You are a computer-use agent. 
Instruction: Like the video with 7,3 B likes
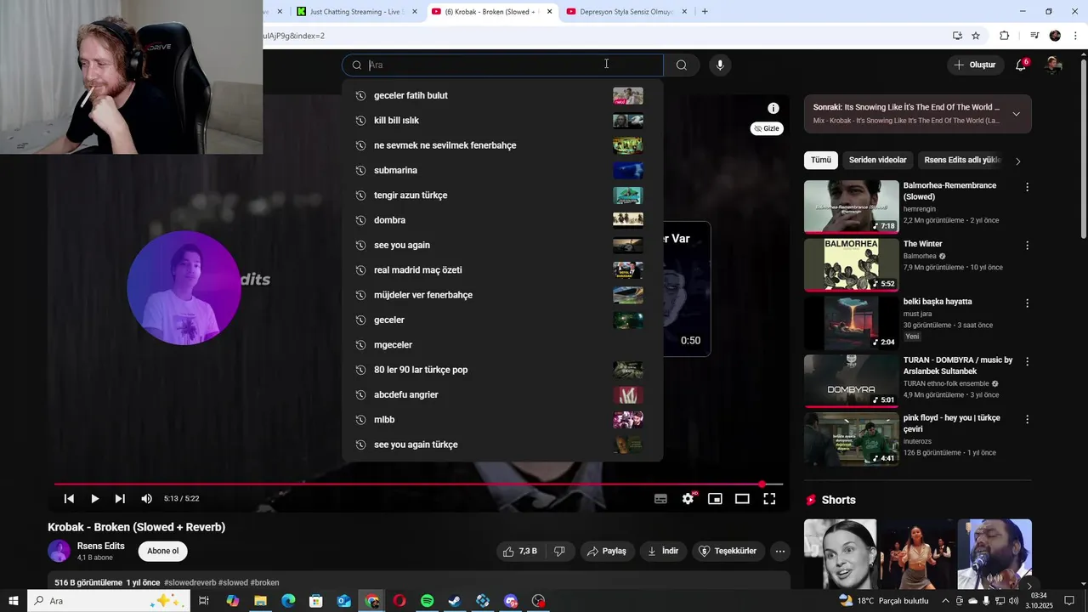point(520,551)
